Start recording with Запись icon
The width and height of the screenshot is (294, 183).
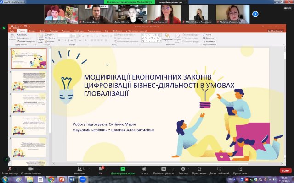tap(144, 169)
